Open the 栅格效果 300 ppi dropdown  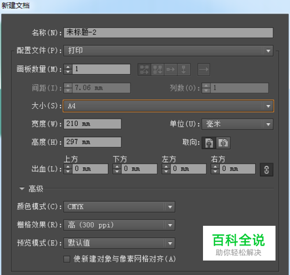coord(119,225)
